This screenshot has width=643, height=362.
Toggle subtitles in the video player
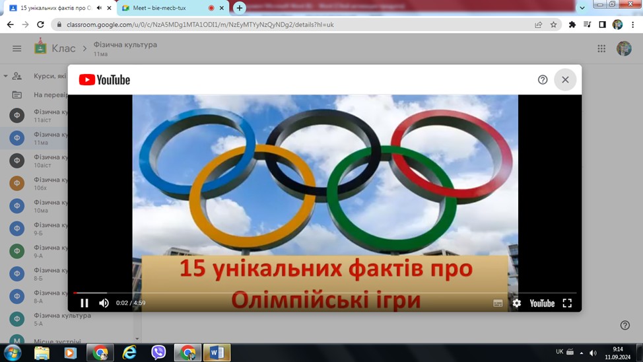pyautogui.click(x=498, y=303)
